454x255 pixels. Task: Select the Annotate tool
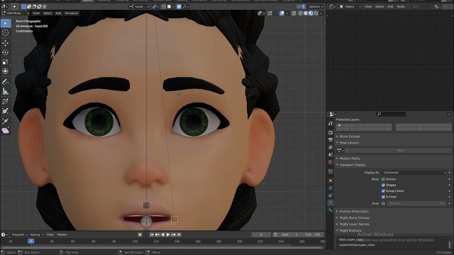click(5, 82)
